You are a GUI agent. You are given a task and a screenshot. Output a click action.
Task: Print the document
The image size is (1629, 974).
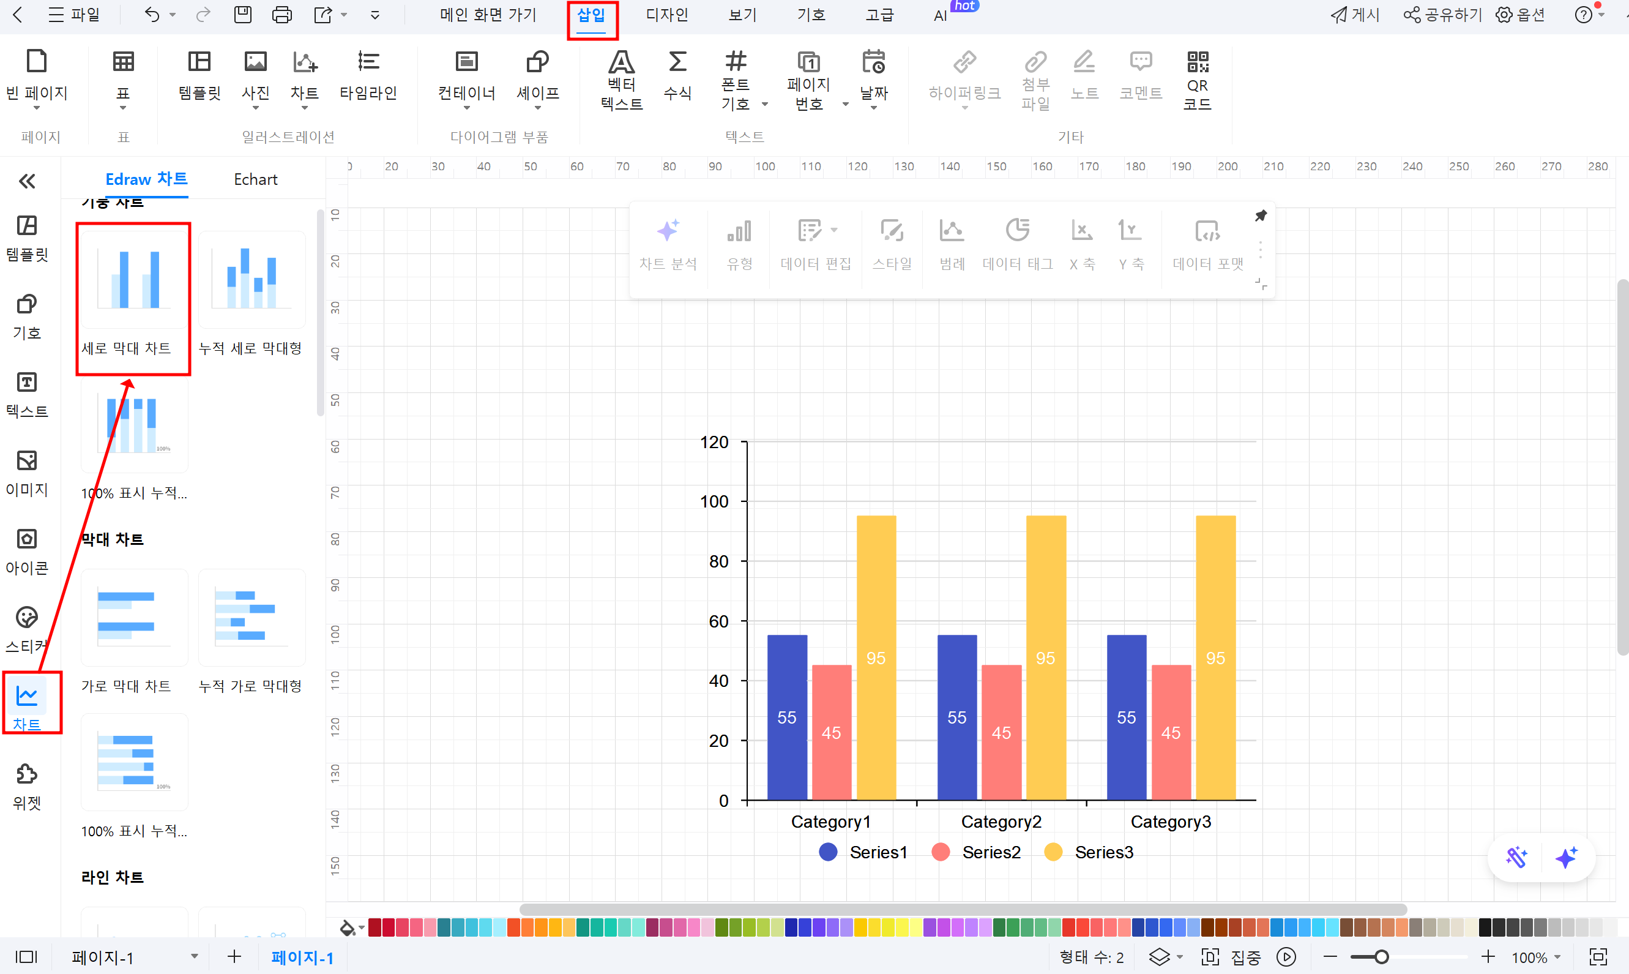point(282,15)
